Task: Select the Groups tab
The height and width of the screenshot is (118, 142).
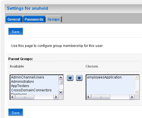Action: [x=54, y=19]
